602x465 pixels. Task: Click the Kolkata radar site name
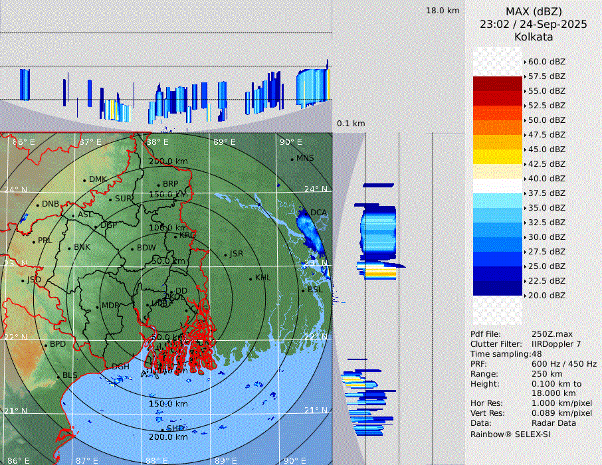click(534, 37)
